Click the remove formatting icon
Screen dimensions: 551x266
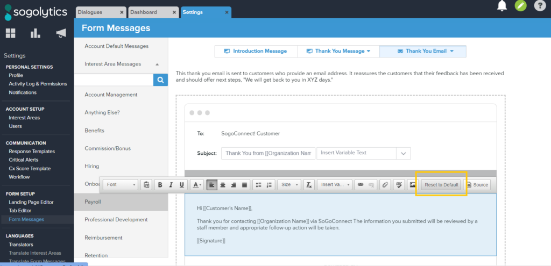tap(309, 185)
